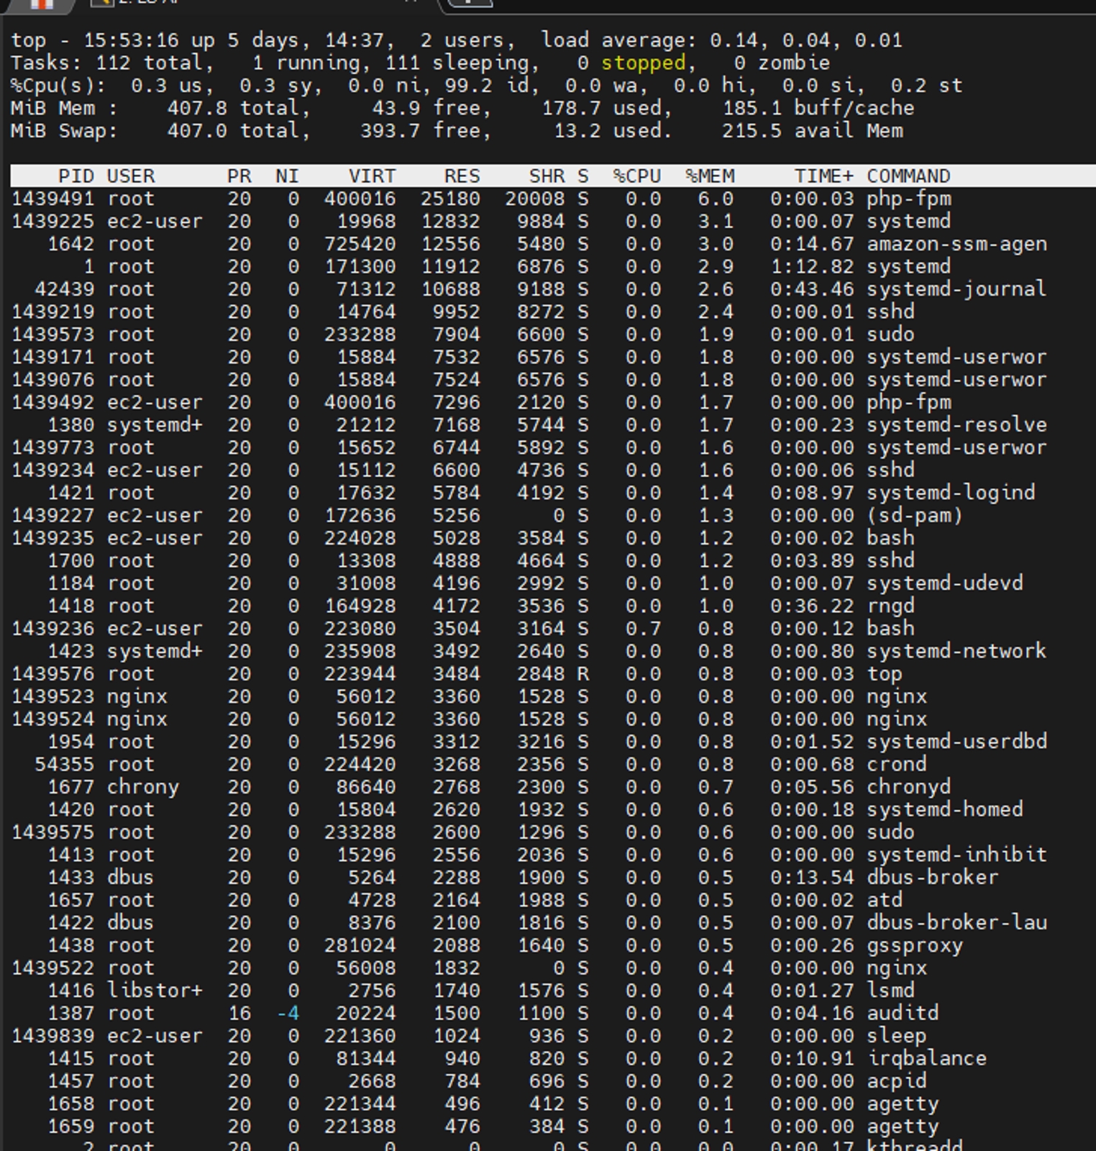This screenshot has width=1096, height=1151.
Task: Click PID 1433 of the dbus-broker row
Action: click(70, 878)
